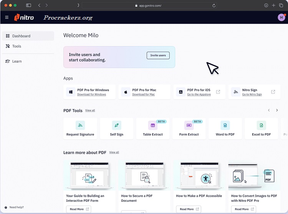Screen dimensions: 288x214
Task: Go to the Learn sidebar section
Action: coord(17,61)
